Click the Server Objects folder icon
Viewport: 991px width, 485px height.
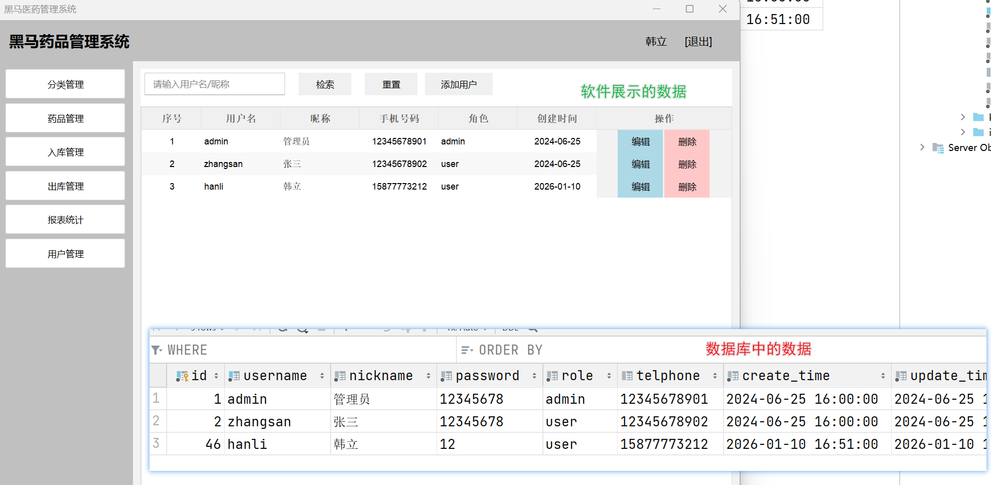pos(938,147)
